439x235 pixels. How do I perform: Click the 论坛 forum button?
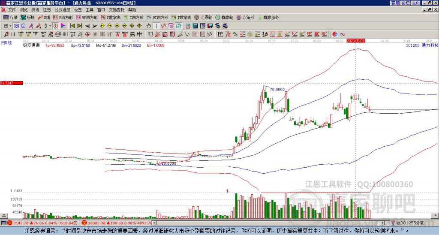tap(406, 3)
